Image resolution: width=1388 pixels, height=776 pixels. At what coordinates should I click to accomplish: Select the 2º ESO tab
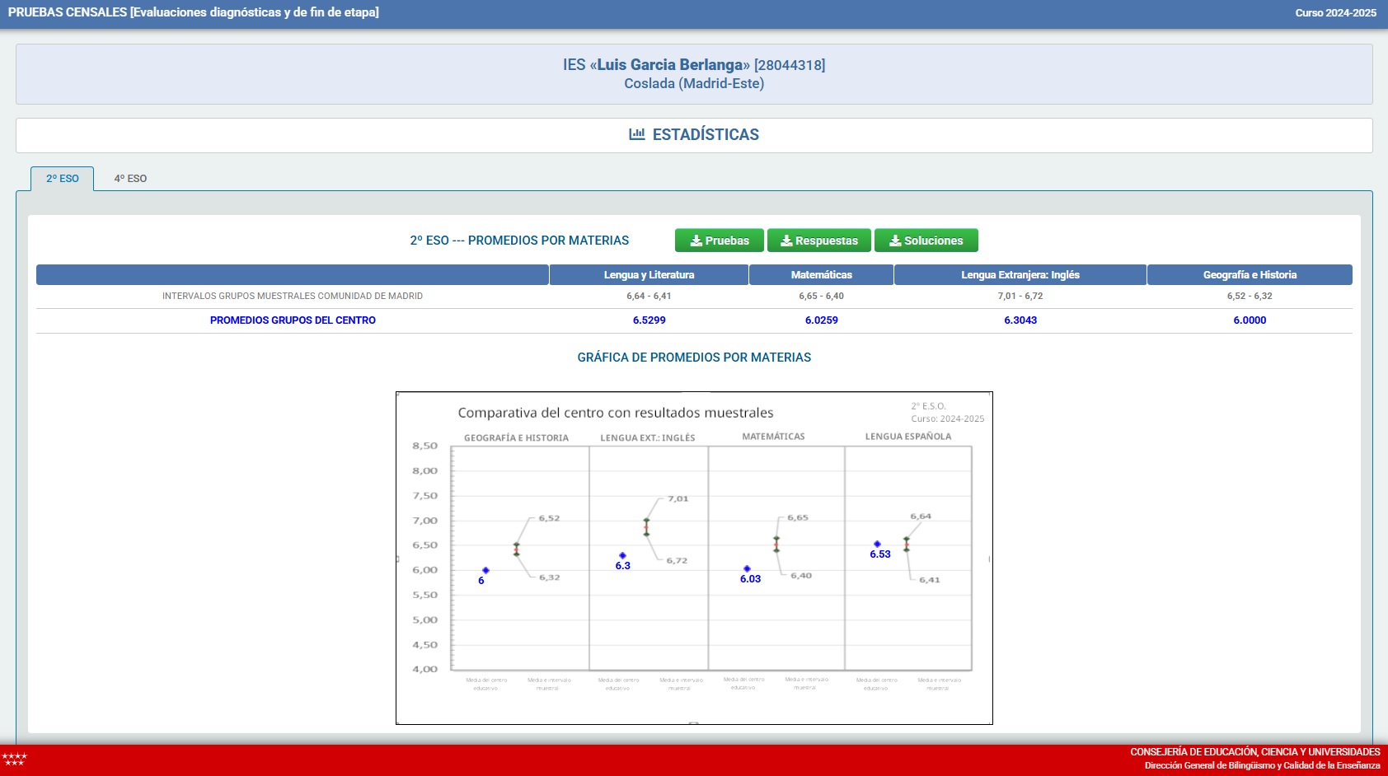pyautogui.click(x=63, y=179)
